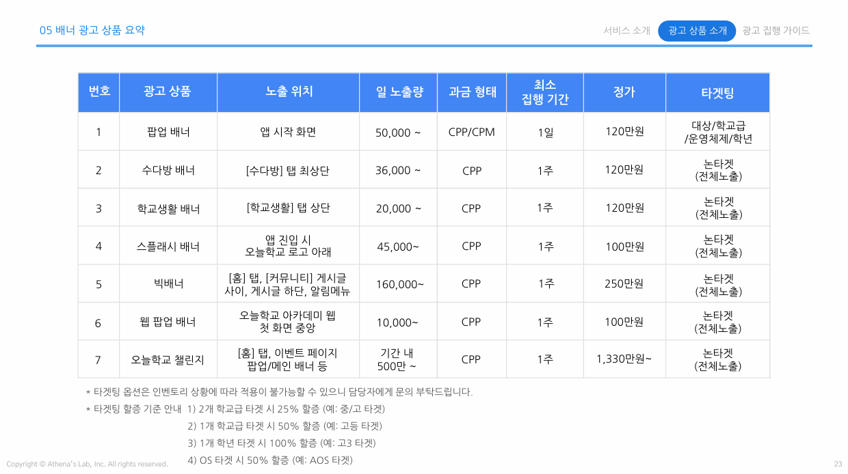Click the 오늘학교 아카데미 웹 placement cell
The image size is (848, 474).
[289, 322]
